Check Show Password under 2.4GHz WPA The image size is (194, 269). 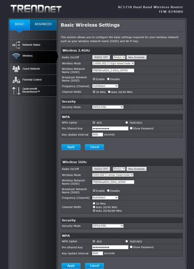(131, 128)
